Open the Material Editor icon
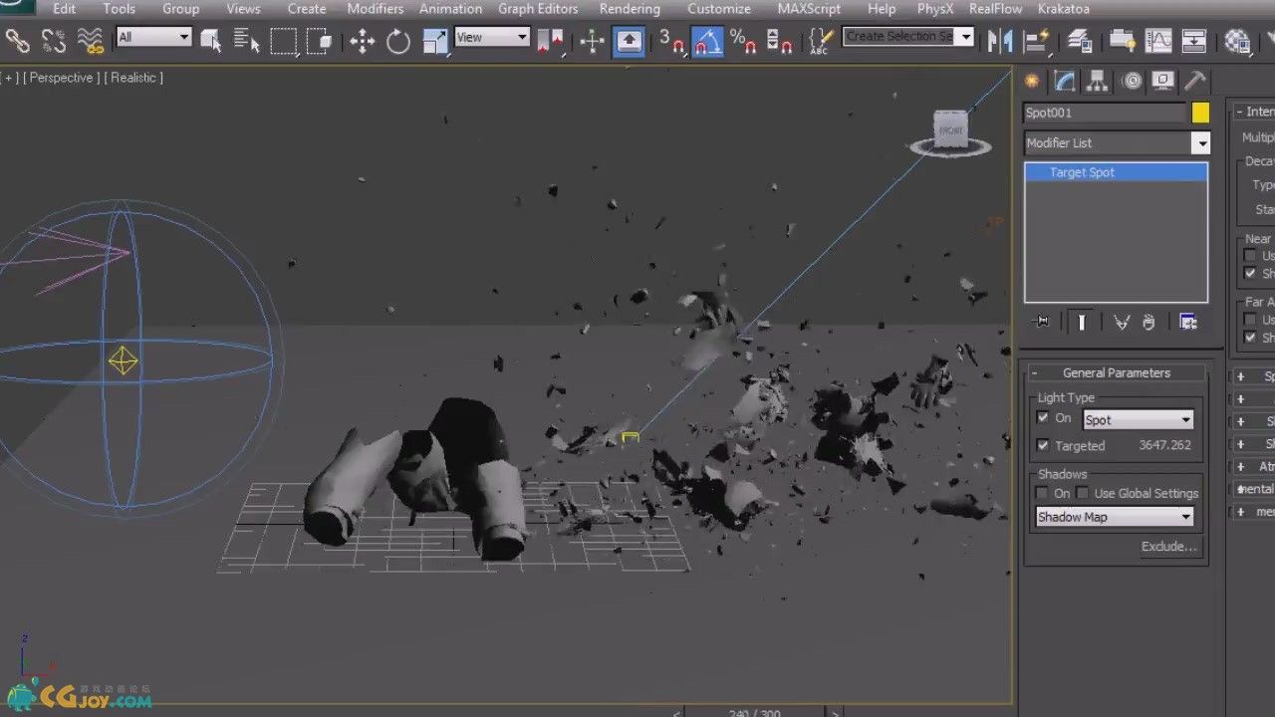The width and height of the screenshot is (1275, 717). tap(1237, 41)
